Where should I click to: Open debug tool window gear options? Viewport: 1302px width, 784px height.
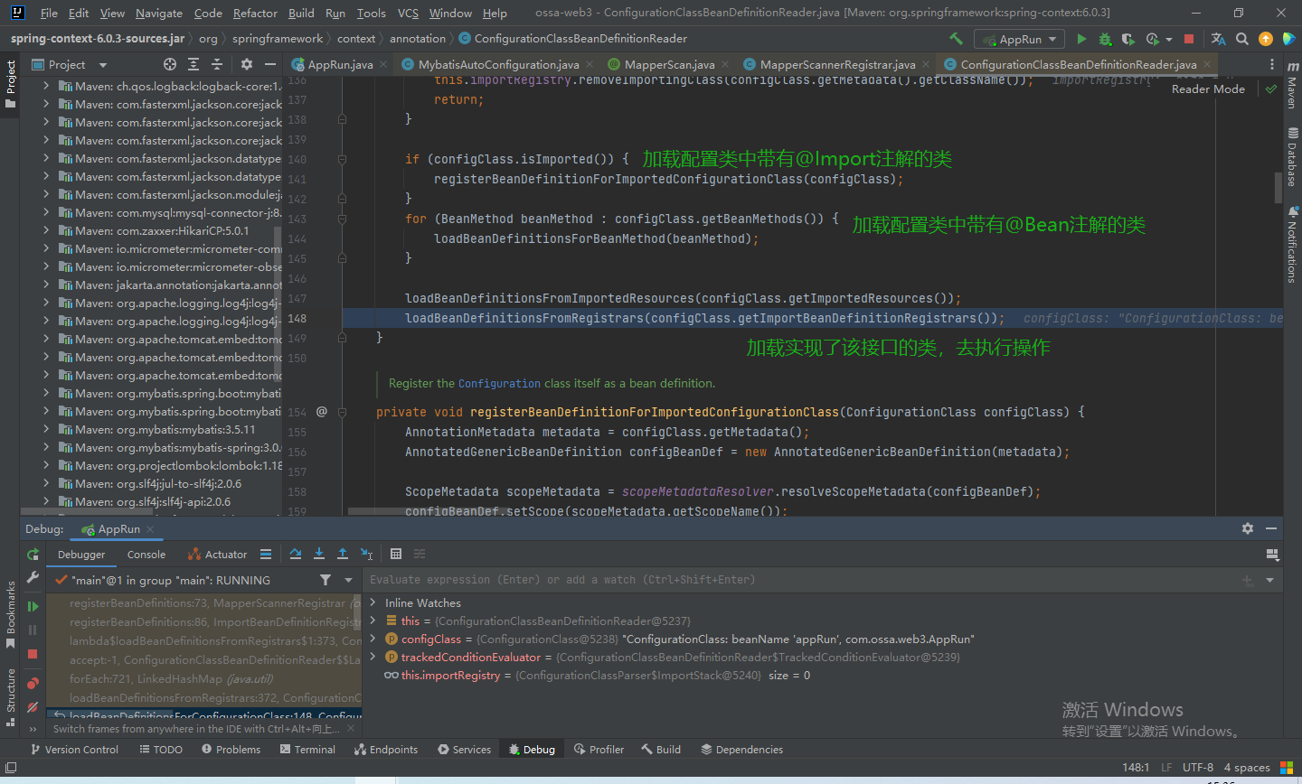tap(1248, 528)
